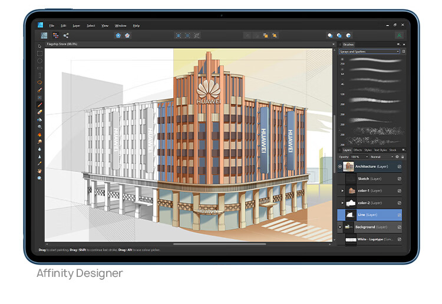The image size is (442, 304).
Task: Open the Layer menu
Action: [77, 26]
